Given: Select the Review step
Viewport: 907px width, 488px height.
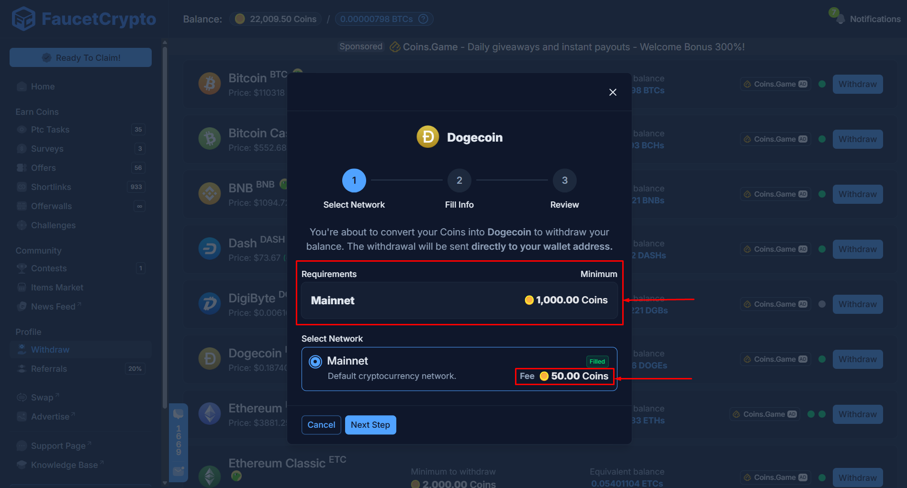Looking at the screenshot, I should [x=564, y=180].
